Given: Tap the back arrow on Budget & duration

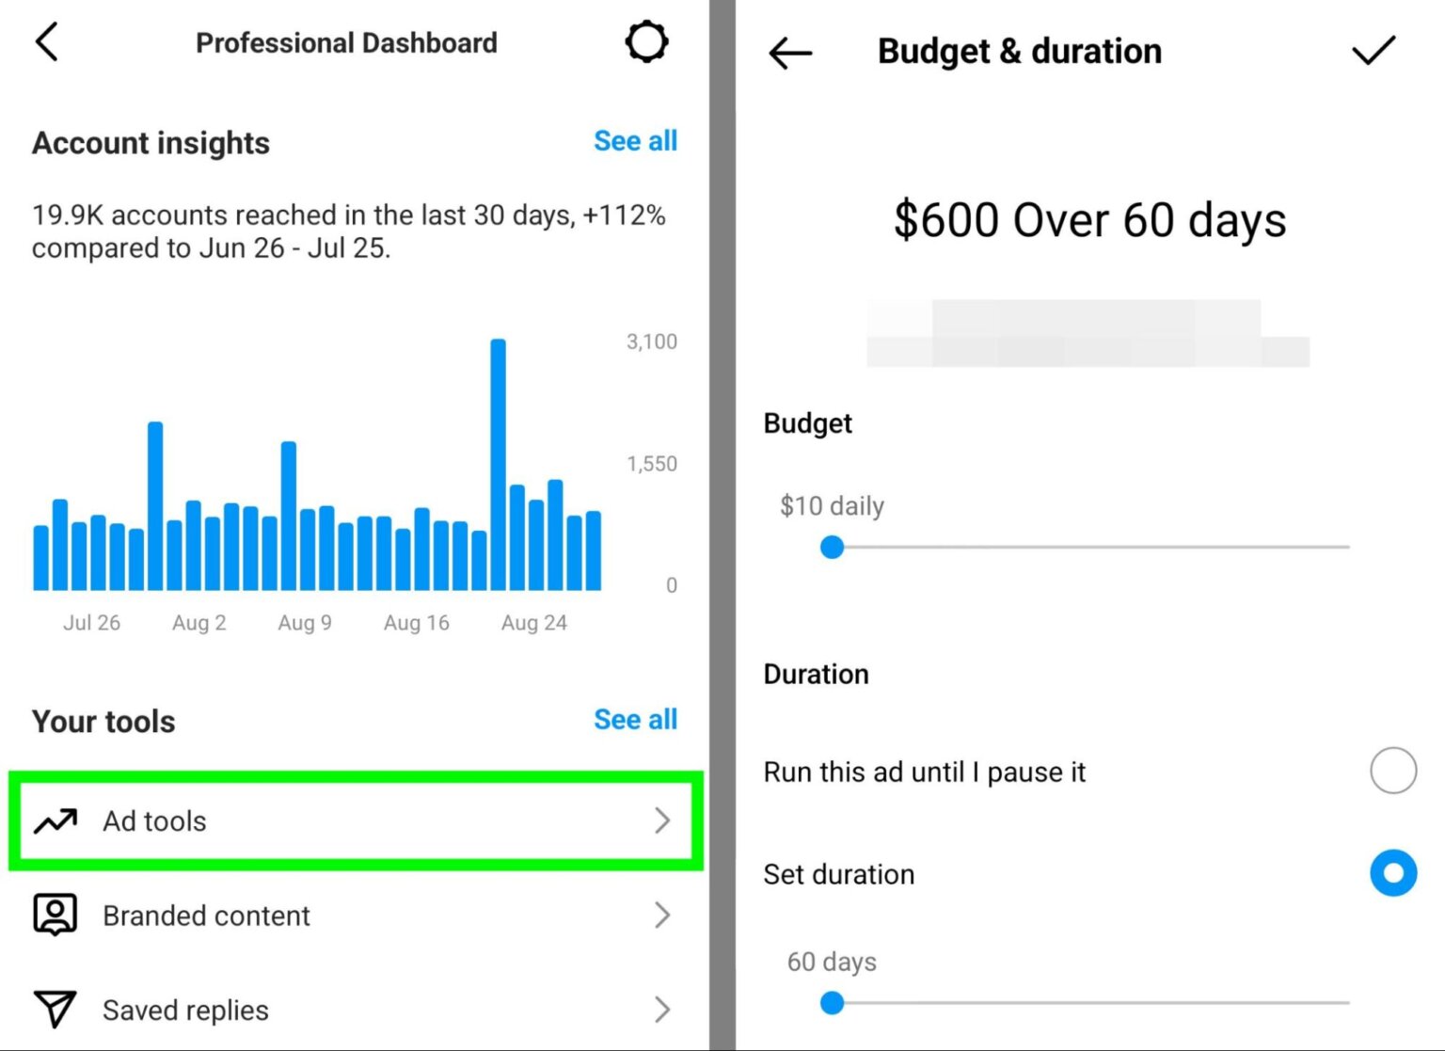Looking at the screenshot, I should pyautogui.click(x=790, y=53).
